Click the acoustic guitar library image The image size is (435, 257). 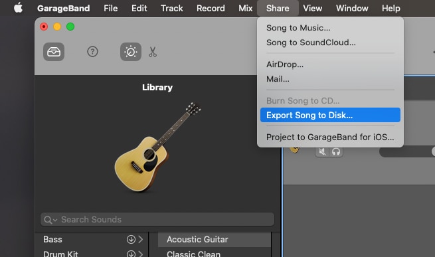point(157,147)
